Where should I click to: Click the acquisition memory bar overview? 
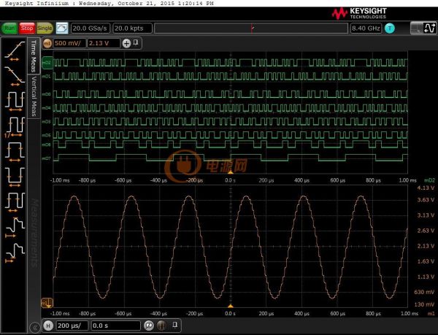click(x=251, y=28)
